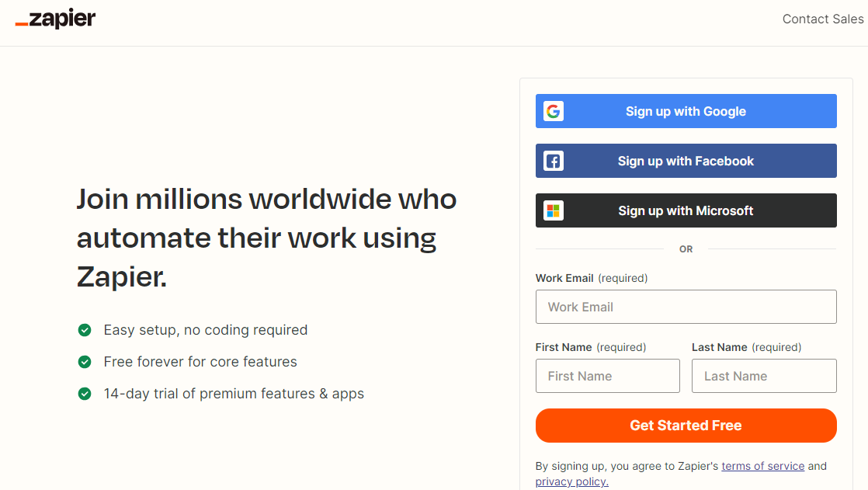868x490 pixels.
Task: Click green checkmark beside 14-day trial
Action: click(85, 394)
